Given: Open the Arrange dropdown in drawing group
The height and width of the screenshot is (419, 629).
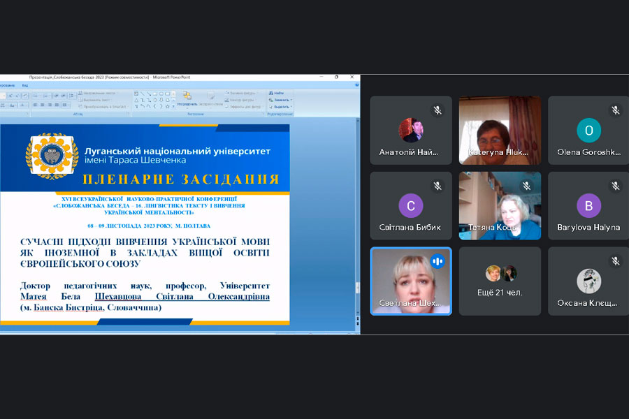Looking at the screenshot, I should click(x=187, y=101).
